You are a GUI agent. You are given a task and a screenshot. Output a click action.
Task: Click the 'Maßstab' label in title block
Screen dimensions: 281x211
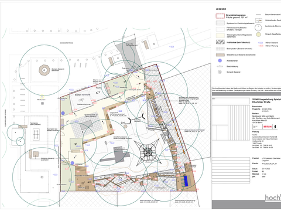[255, 173]
